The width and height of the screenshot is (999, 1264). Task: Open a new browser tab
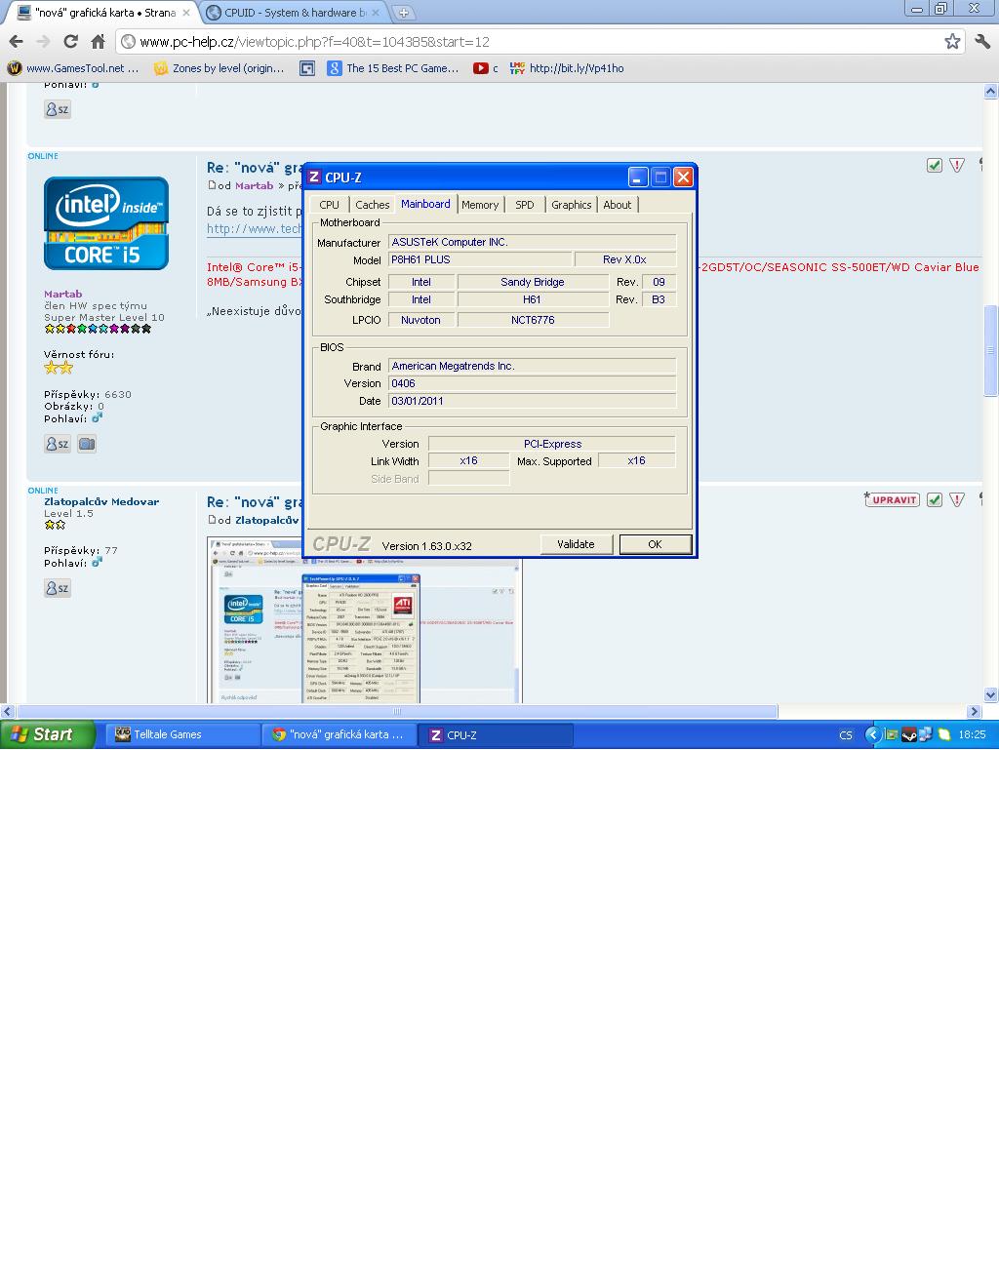click(403, 13)
